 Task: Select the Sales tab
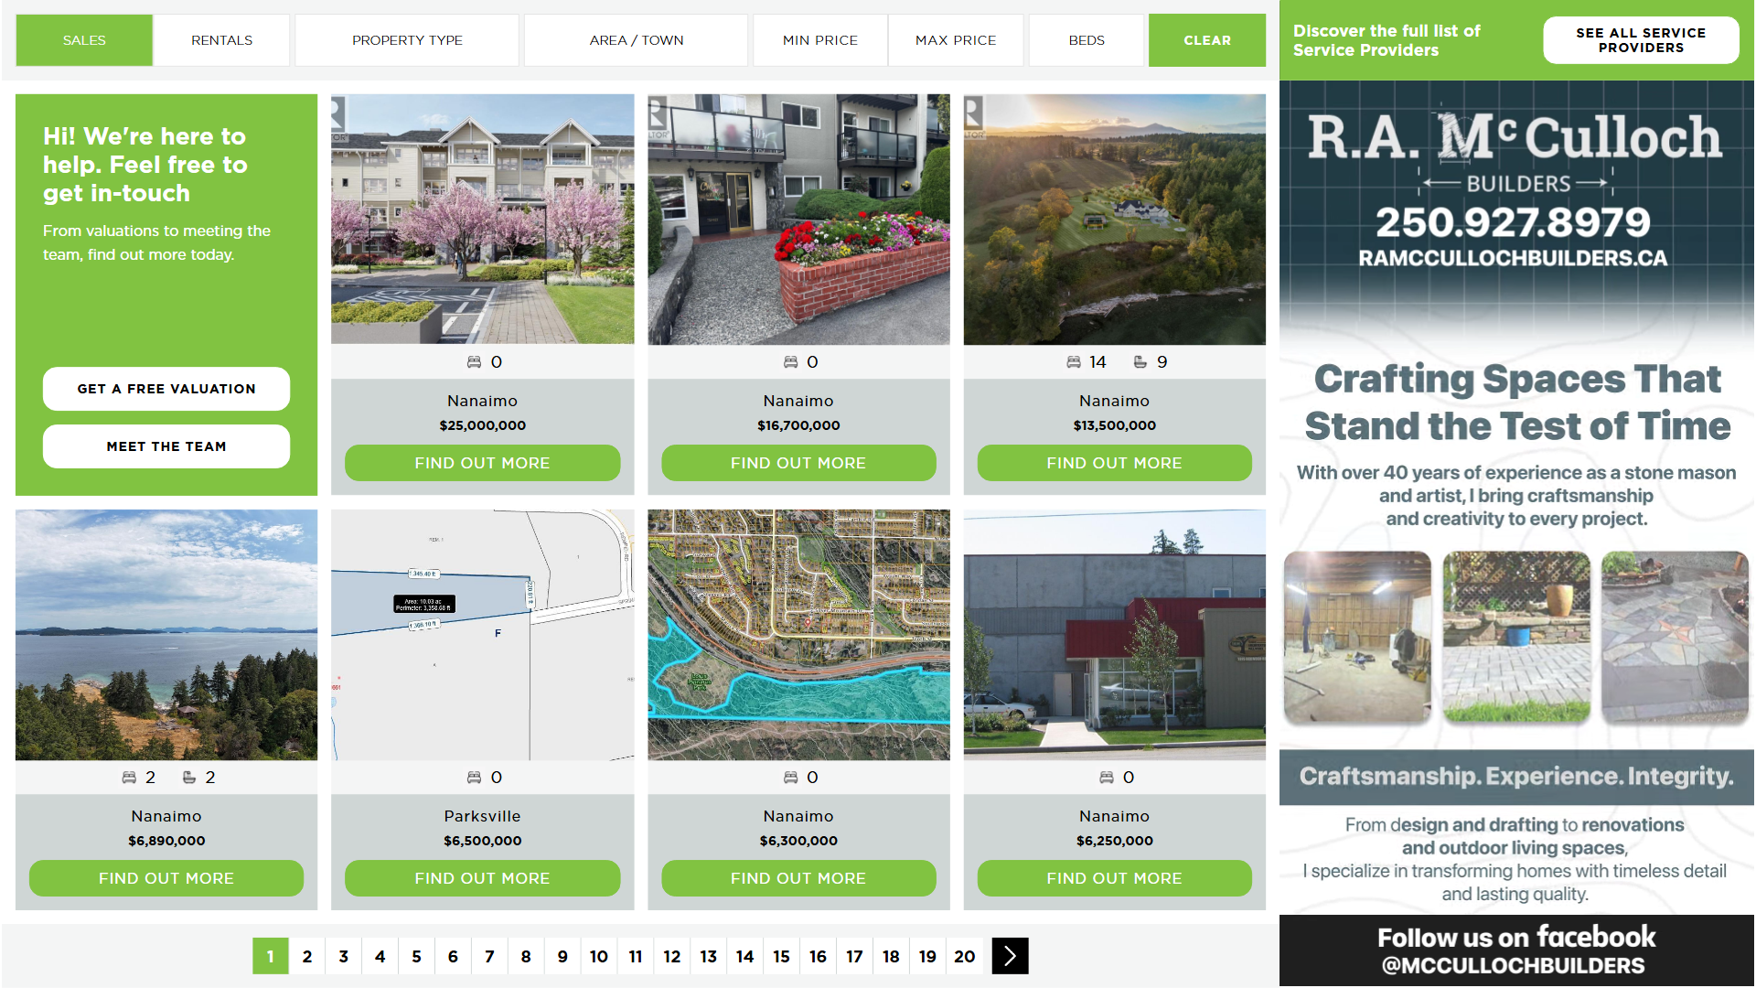coord(84,40)
